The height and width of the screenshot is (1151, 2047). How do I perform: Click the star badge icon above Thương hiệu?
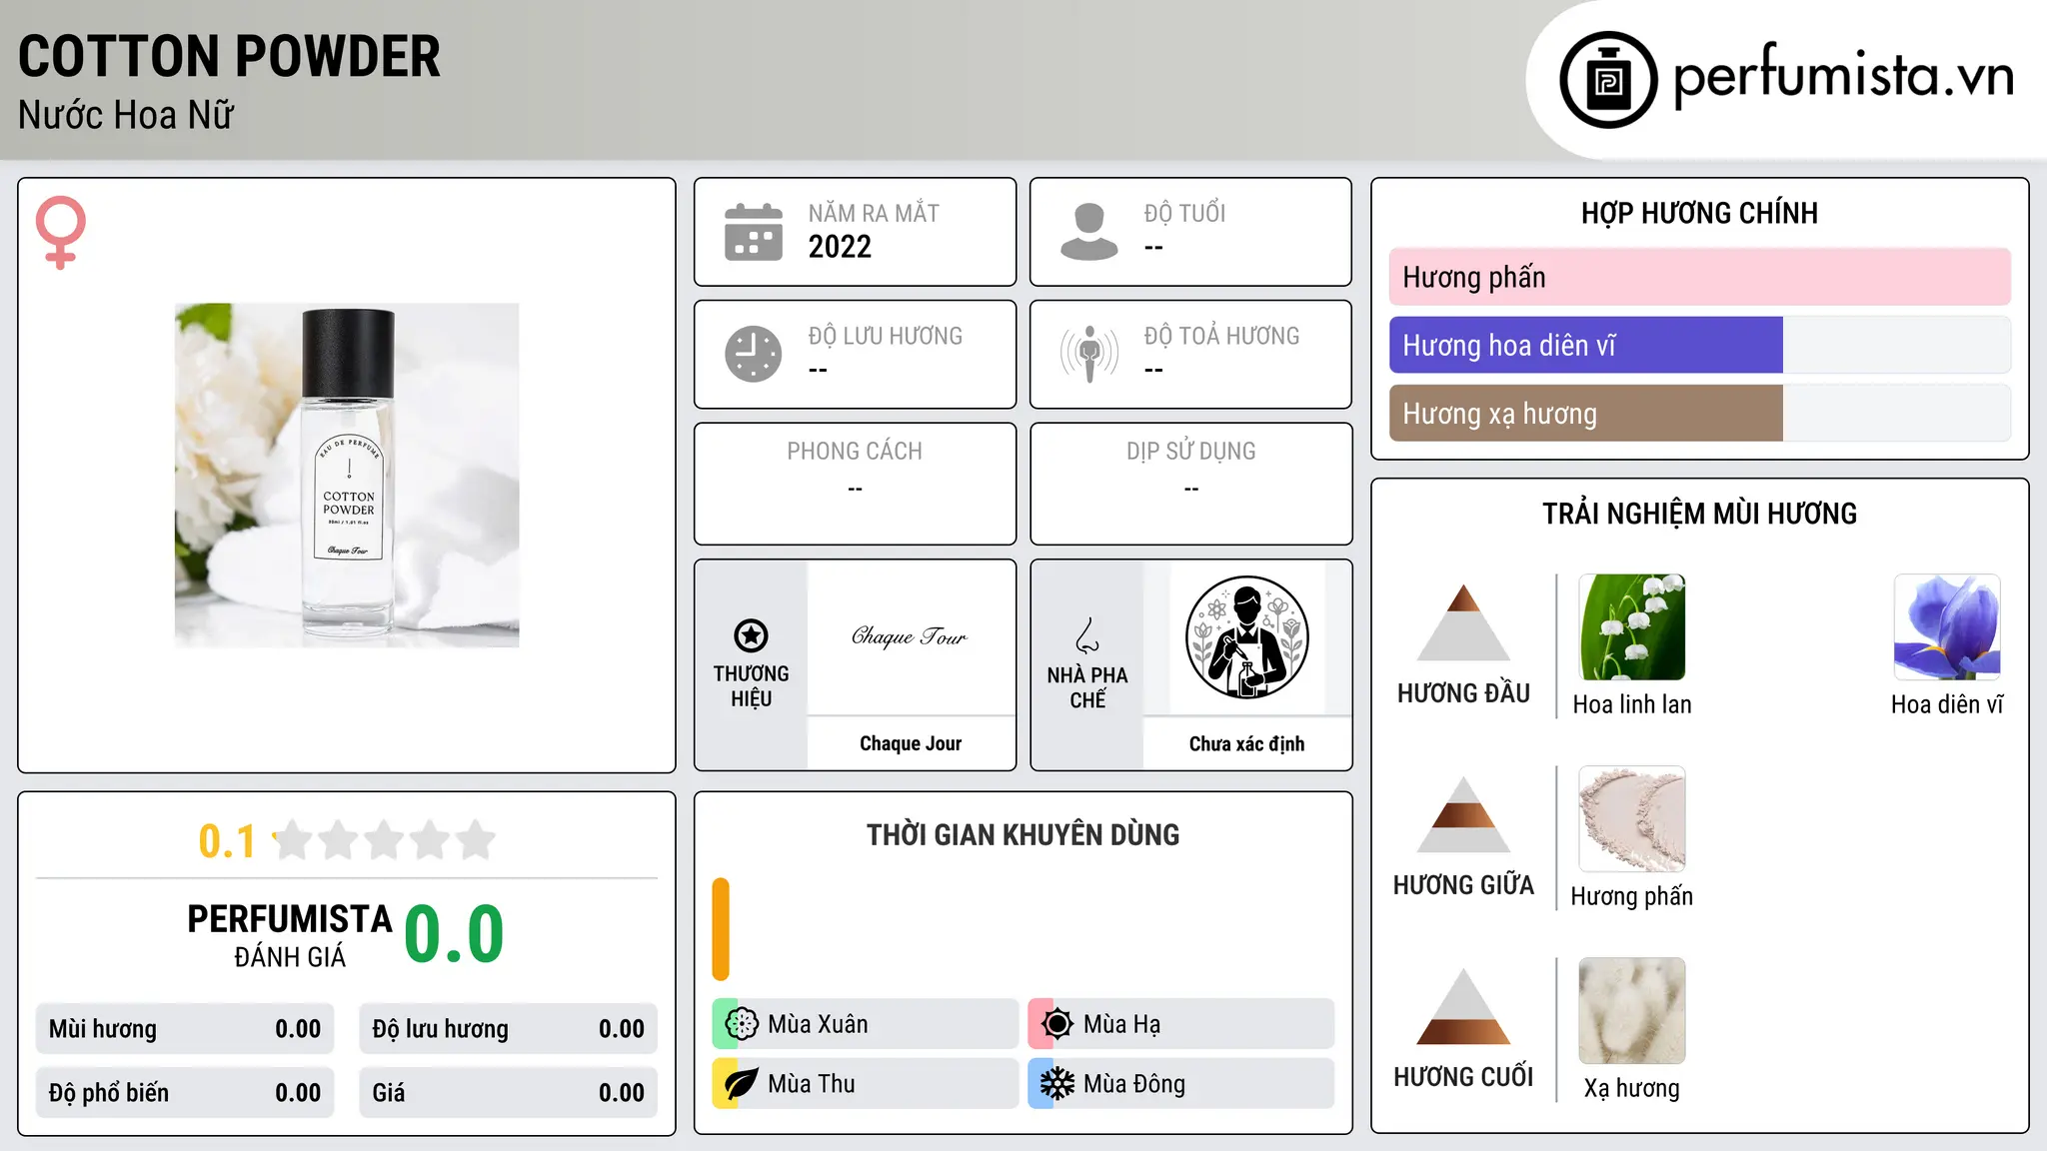point(751,635)
